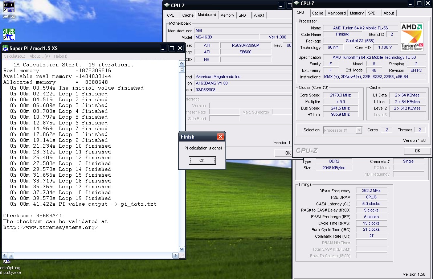
Task: Click the Core Speed value 2173.3 MHz
Action: [x=340, y=95]
